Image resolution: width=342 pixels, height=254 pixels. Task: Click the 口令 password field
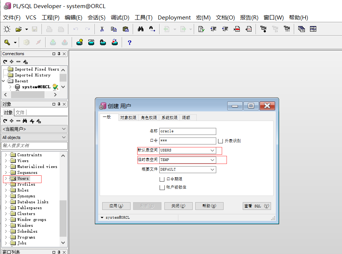188,141
